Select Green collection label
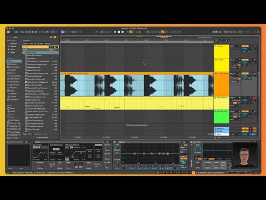The width and height of the screenshot is (266, 200). point(12,52)
